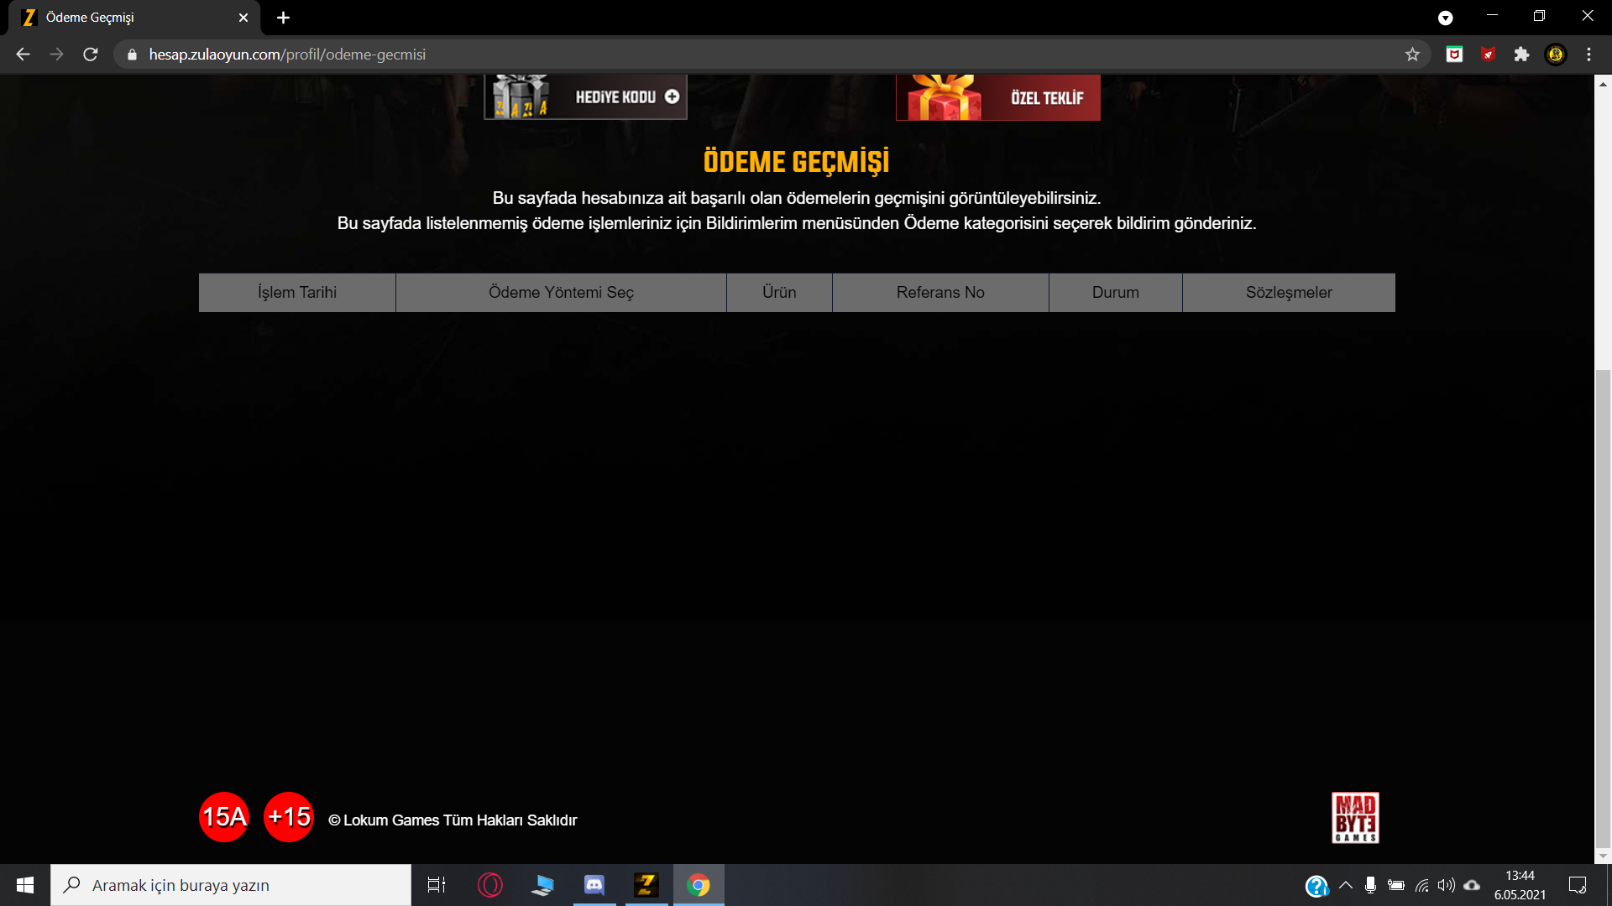Open the Opera browser taskbar icon
The height and width of the screenshot is (906, 1612).
[490, 885]
